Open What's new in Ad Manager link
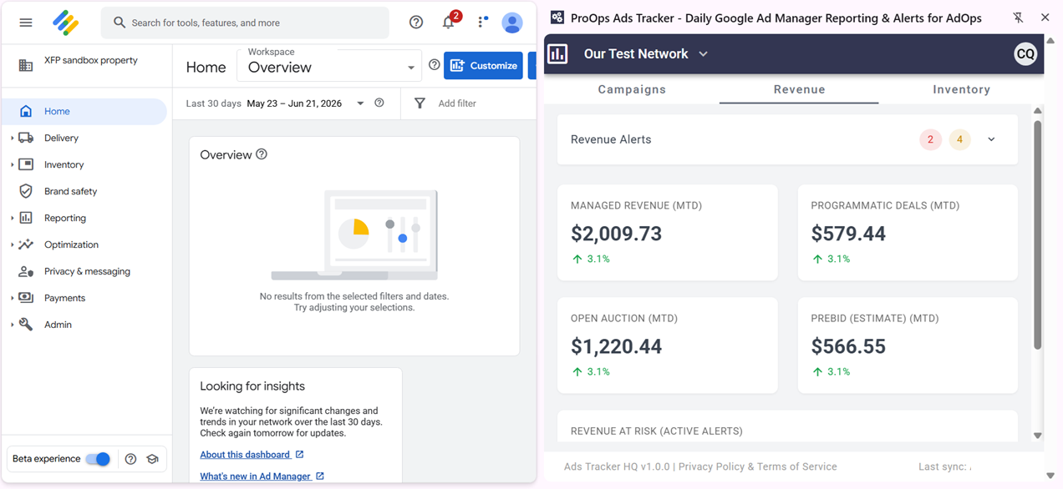This screenshot has width=1063, height=489. [x=262, y=476]
